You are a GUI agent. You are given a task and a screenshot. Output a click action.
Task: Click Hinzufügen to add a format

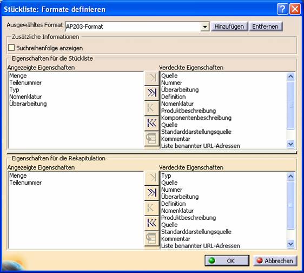[x=229, y=27]
